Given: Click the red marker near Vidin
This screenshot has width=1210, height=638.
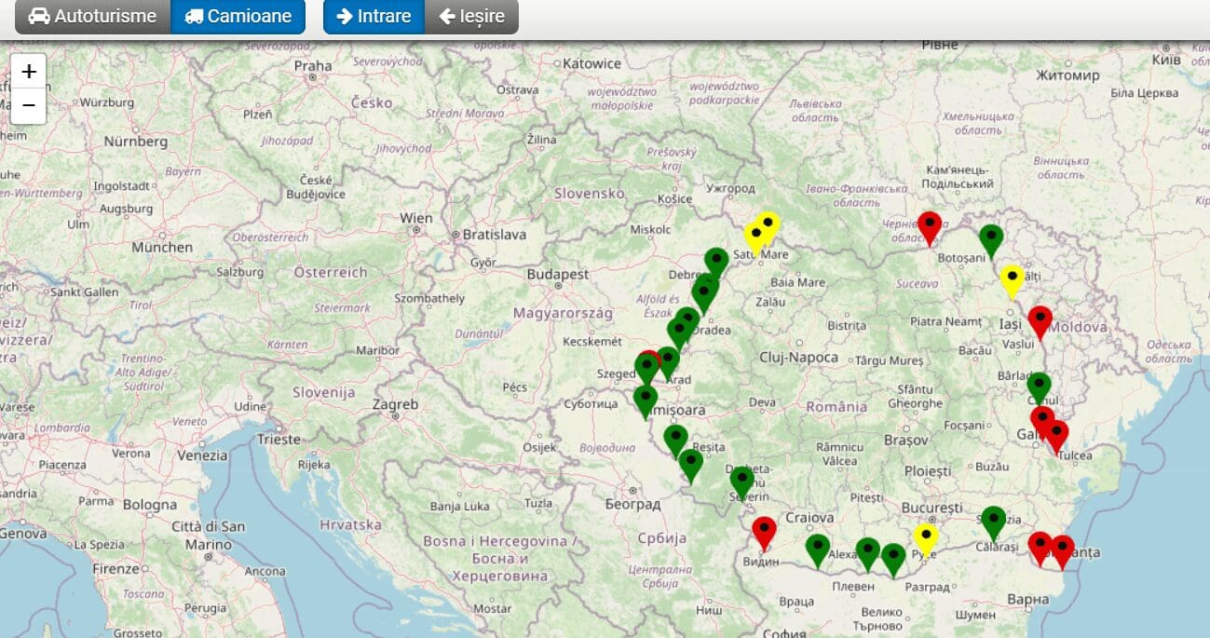Looking at the screenshot, I should (764, 531).
